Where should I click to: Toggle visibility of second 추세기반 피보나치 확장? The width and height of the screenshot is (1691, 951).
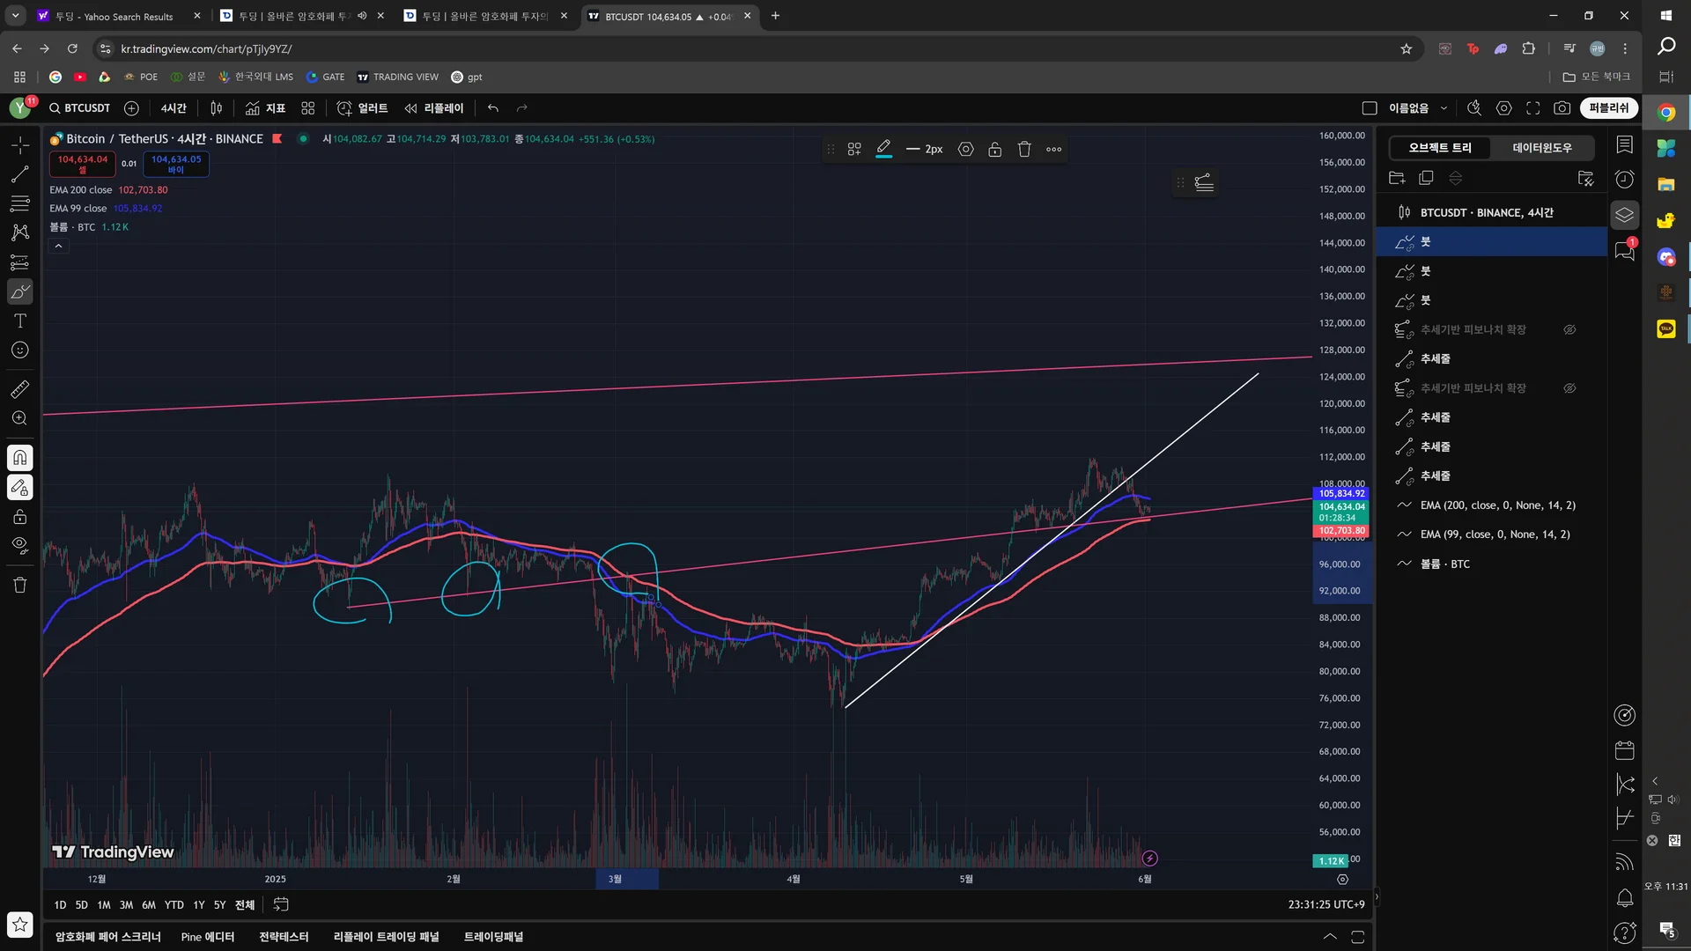[1569, 388]
